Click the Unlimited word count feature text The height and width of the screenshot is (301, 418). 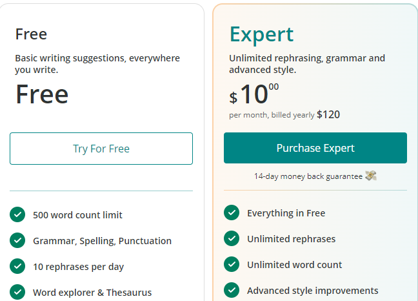coord(295,265)
